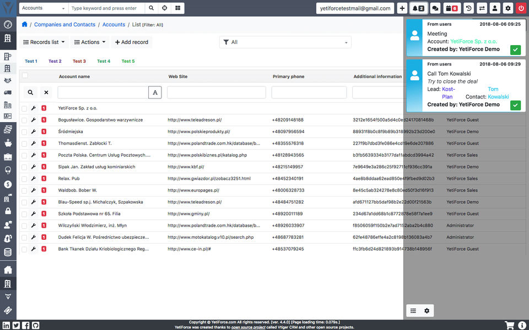Open the YetiForce Sp. z o.o. notification link
The width and height of the screenshot is (529, 330).
tap(474, 41)
